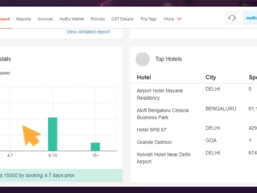
Task: Click the 15+ days green bar
Action: click(95, 147)
